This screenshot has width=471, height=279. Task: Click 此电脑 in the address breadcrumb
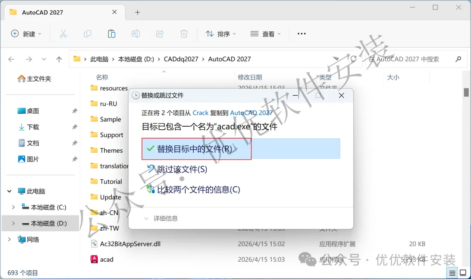click(99, 59)
